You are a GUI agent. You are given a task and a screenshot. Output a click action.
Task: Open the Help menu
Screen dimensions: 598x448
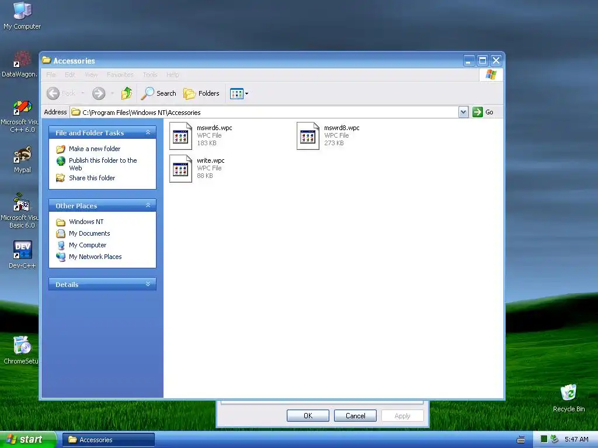[172, 75]
